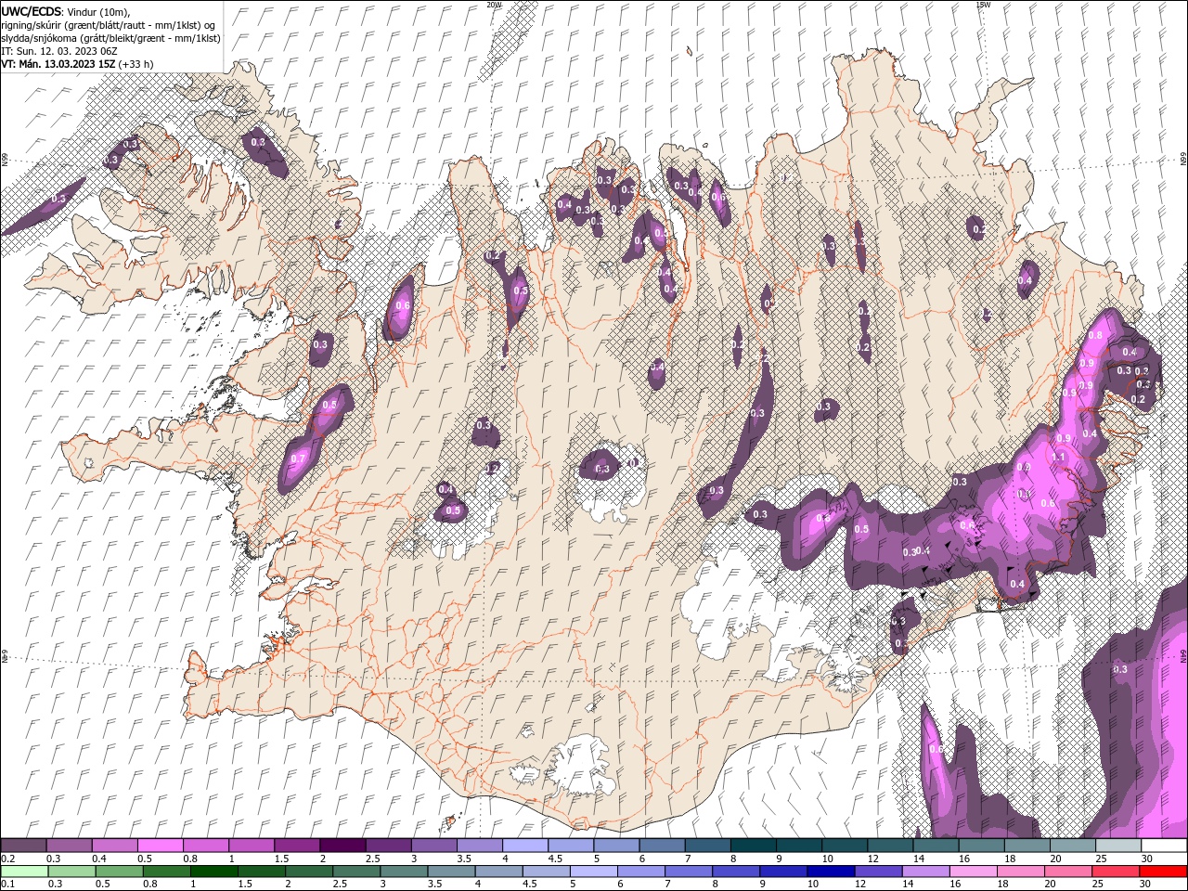Viewport: 1188px width, 891px height.
Task: Click the 15W longitude label at the top
Action: point(983,5)
